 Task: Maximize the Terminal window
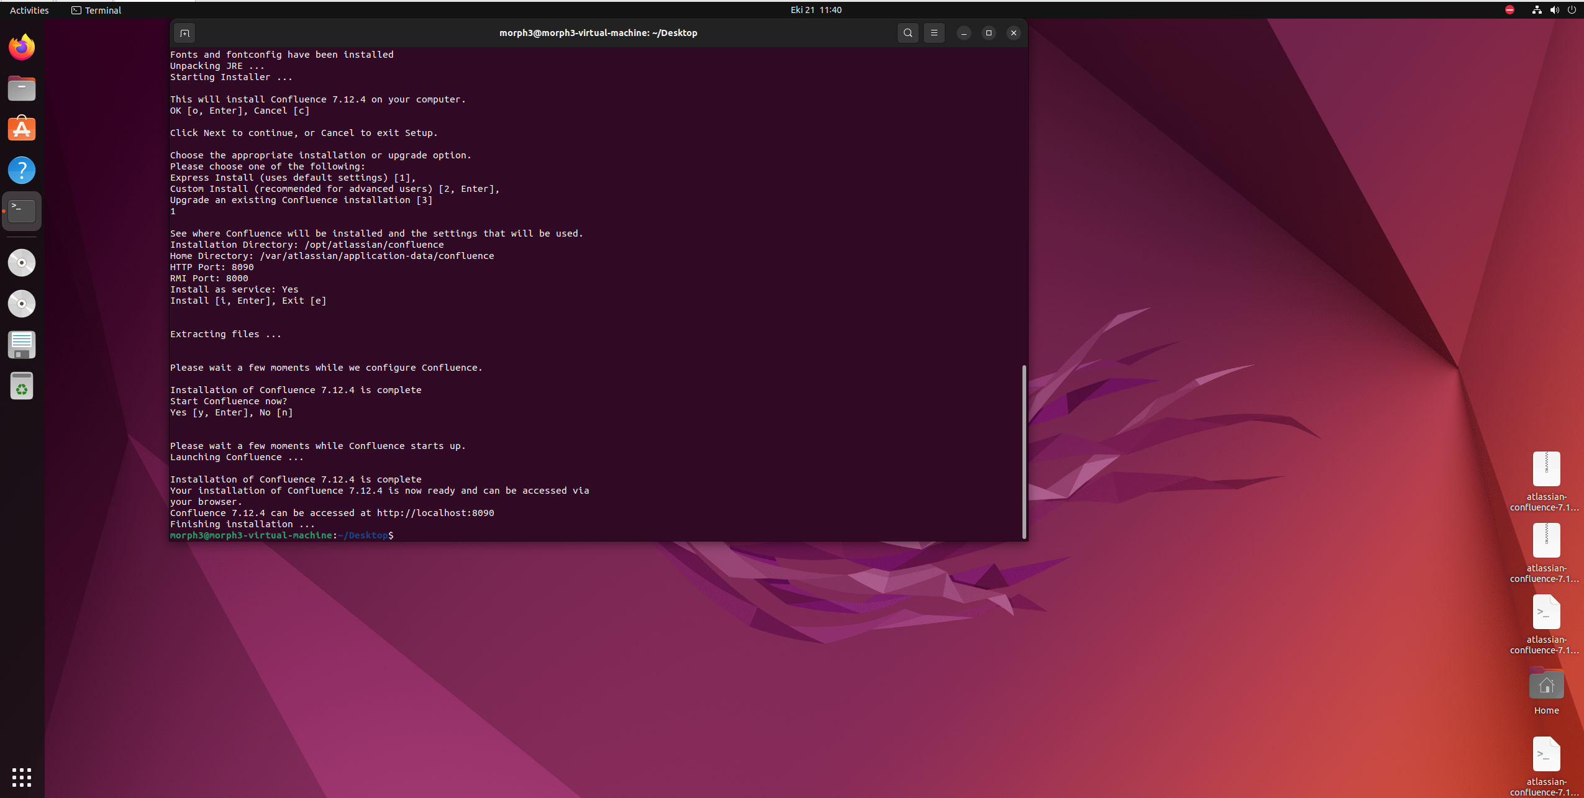[x=989, y=33]
